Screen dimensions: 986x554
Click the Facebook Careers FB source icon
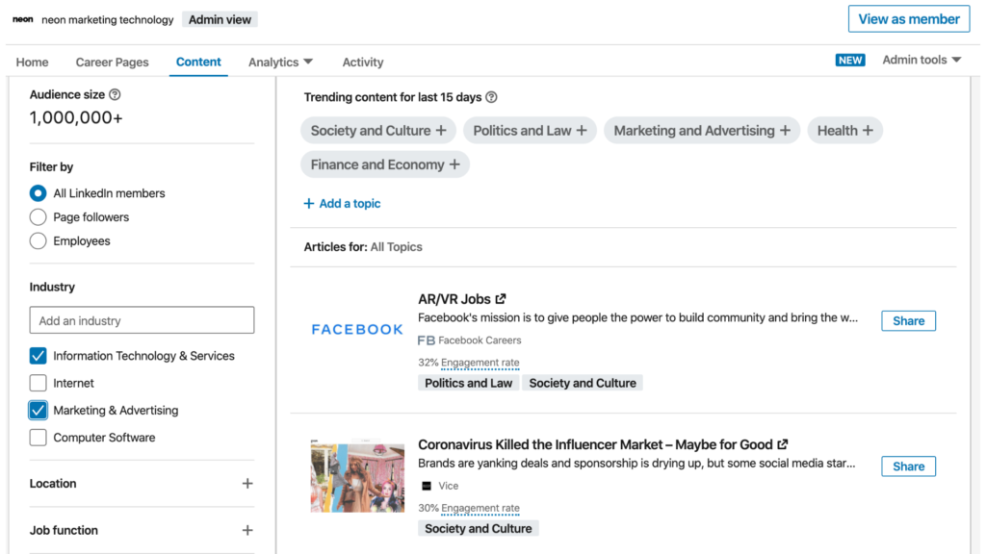point(427,340)
